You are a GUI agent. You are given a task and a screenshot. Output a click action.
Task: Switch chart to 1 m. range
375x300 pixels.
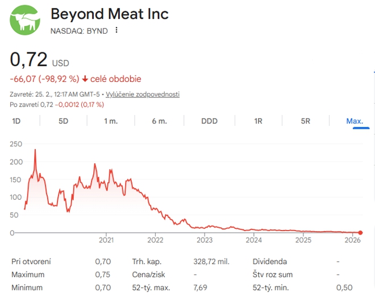(111, 121)
